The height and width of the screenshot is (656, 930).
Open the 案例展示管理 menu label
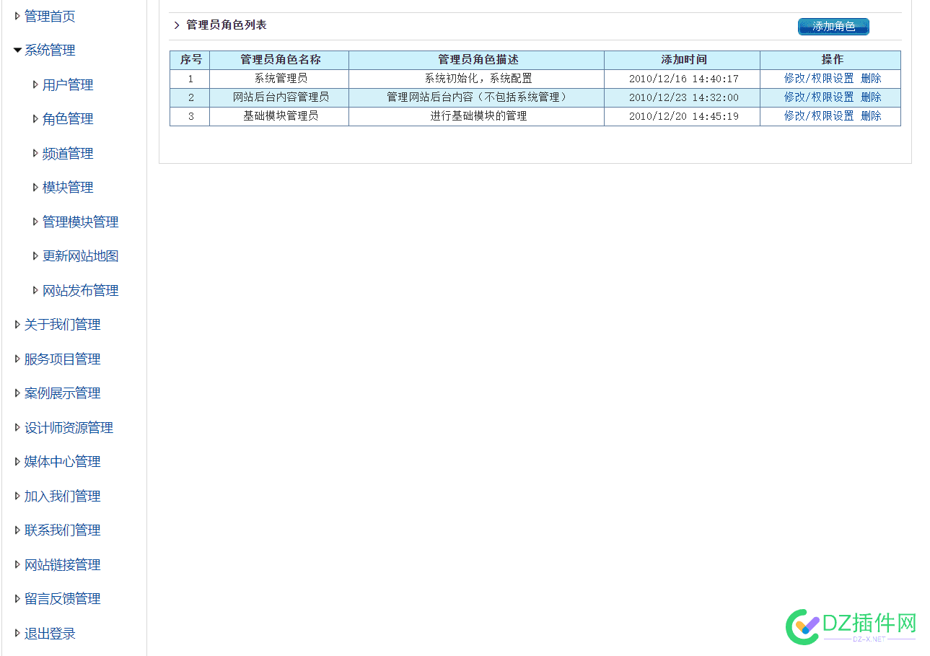(62, 393)
